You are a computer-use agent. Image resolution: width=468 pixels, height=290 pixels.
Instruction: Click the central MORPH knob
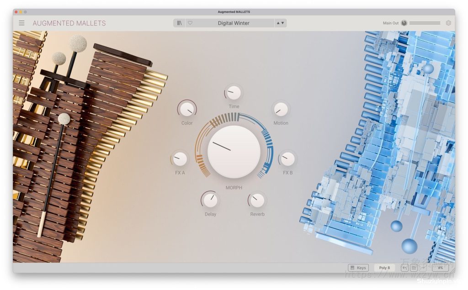[234, 151]
